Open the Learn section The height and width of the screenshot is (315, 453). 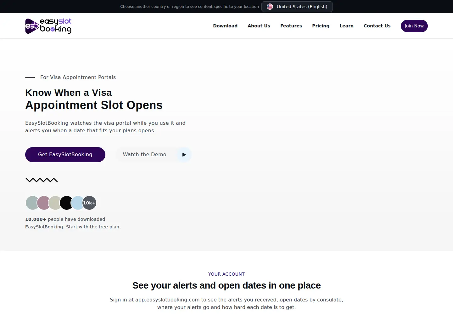click(346, 26)
